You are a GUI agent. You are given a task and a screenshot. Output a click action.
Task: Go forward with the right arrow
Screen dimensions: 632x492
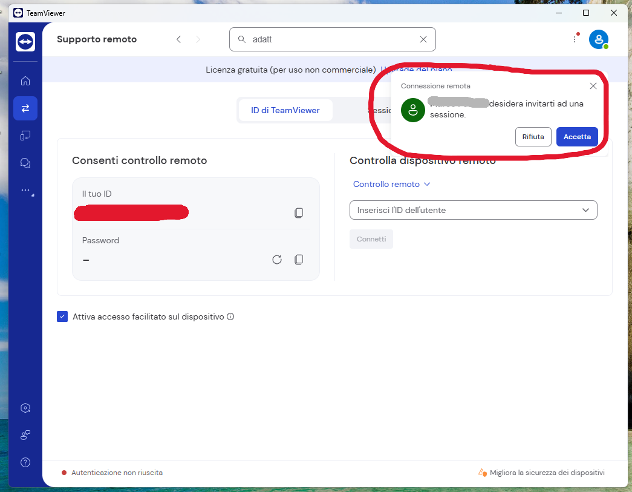tap(198, 39)
